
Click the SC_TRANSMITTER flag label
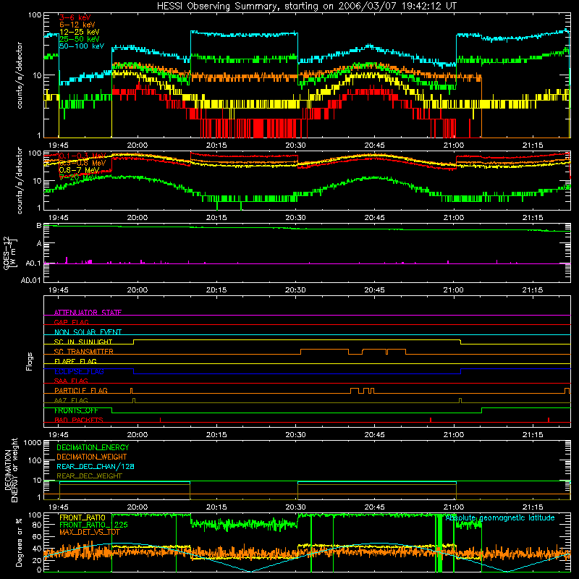(84, 351)
